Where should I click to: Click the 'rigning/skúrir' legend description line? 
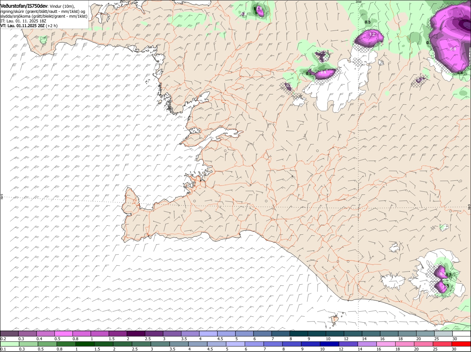click(43, 11)
